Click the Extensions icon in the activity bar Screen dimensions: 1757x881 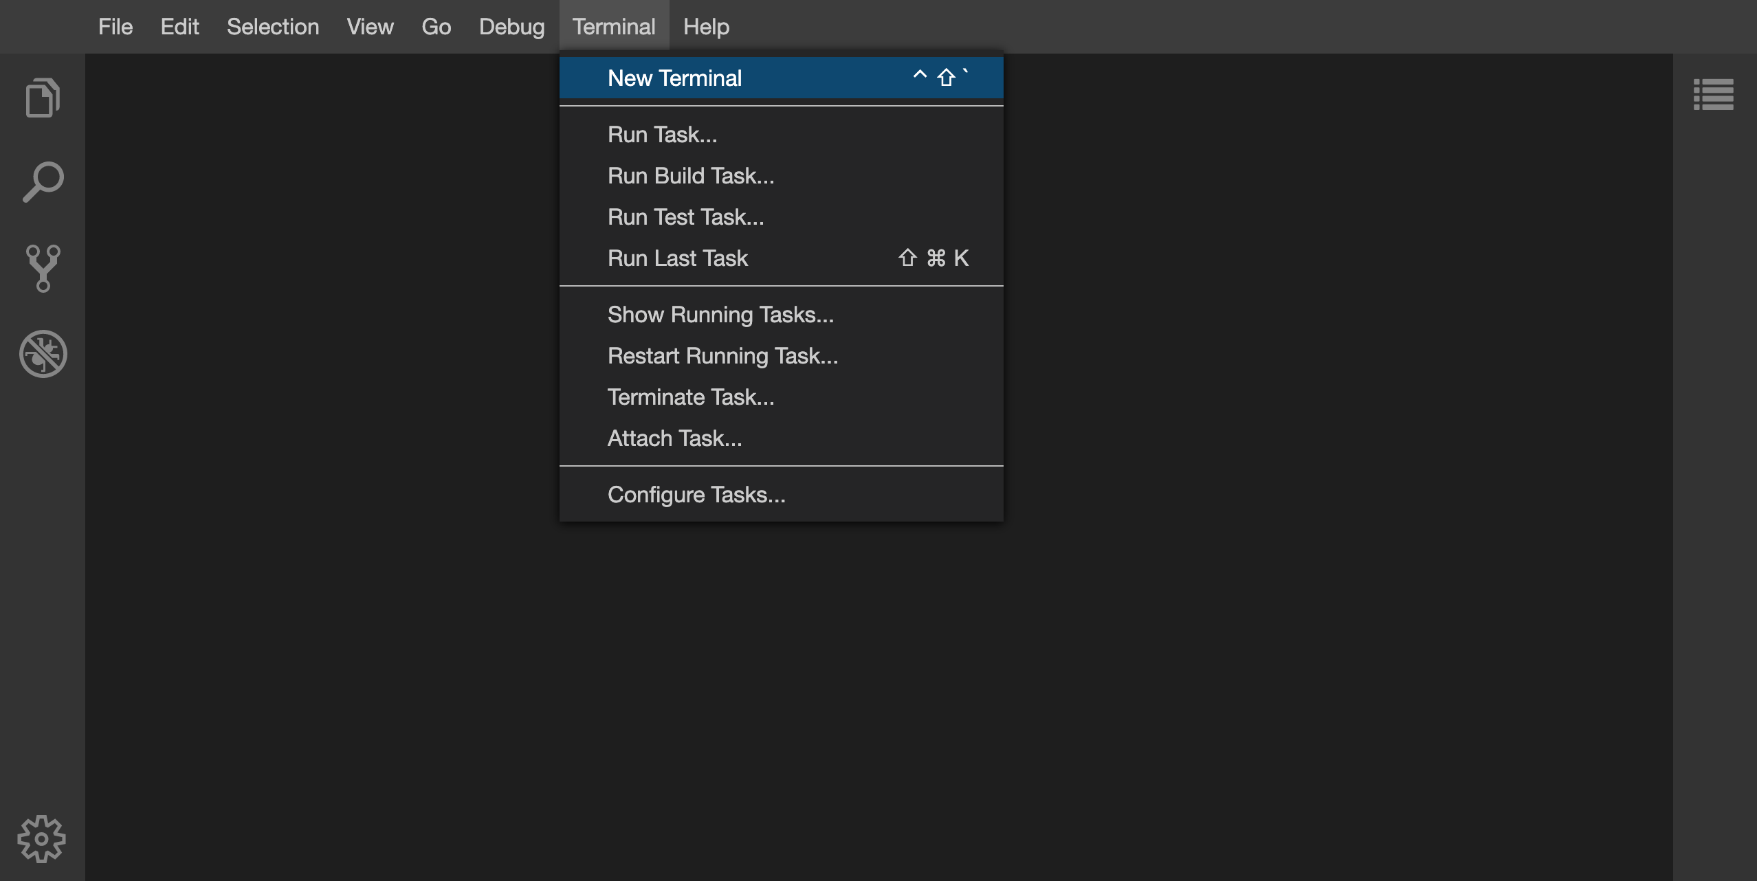pos(43,354)
